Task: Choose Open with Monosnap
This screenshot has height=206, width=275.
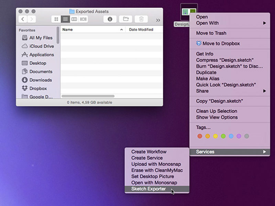Action: pos(157,183)
